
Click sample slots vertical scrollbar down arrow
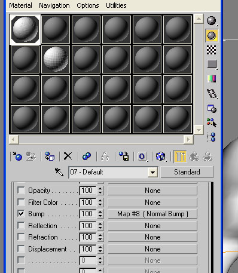point(199,130)
